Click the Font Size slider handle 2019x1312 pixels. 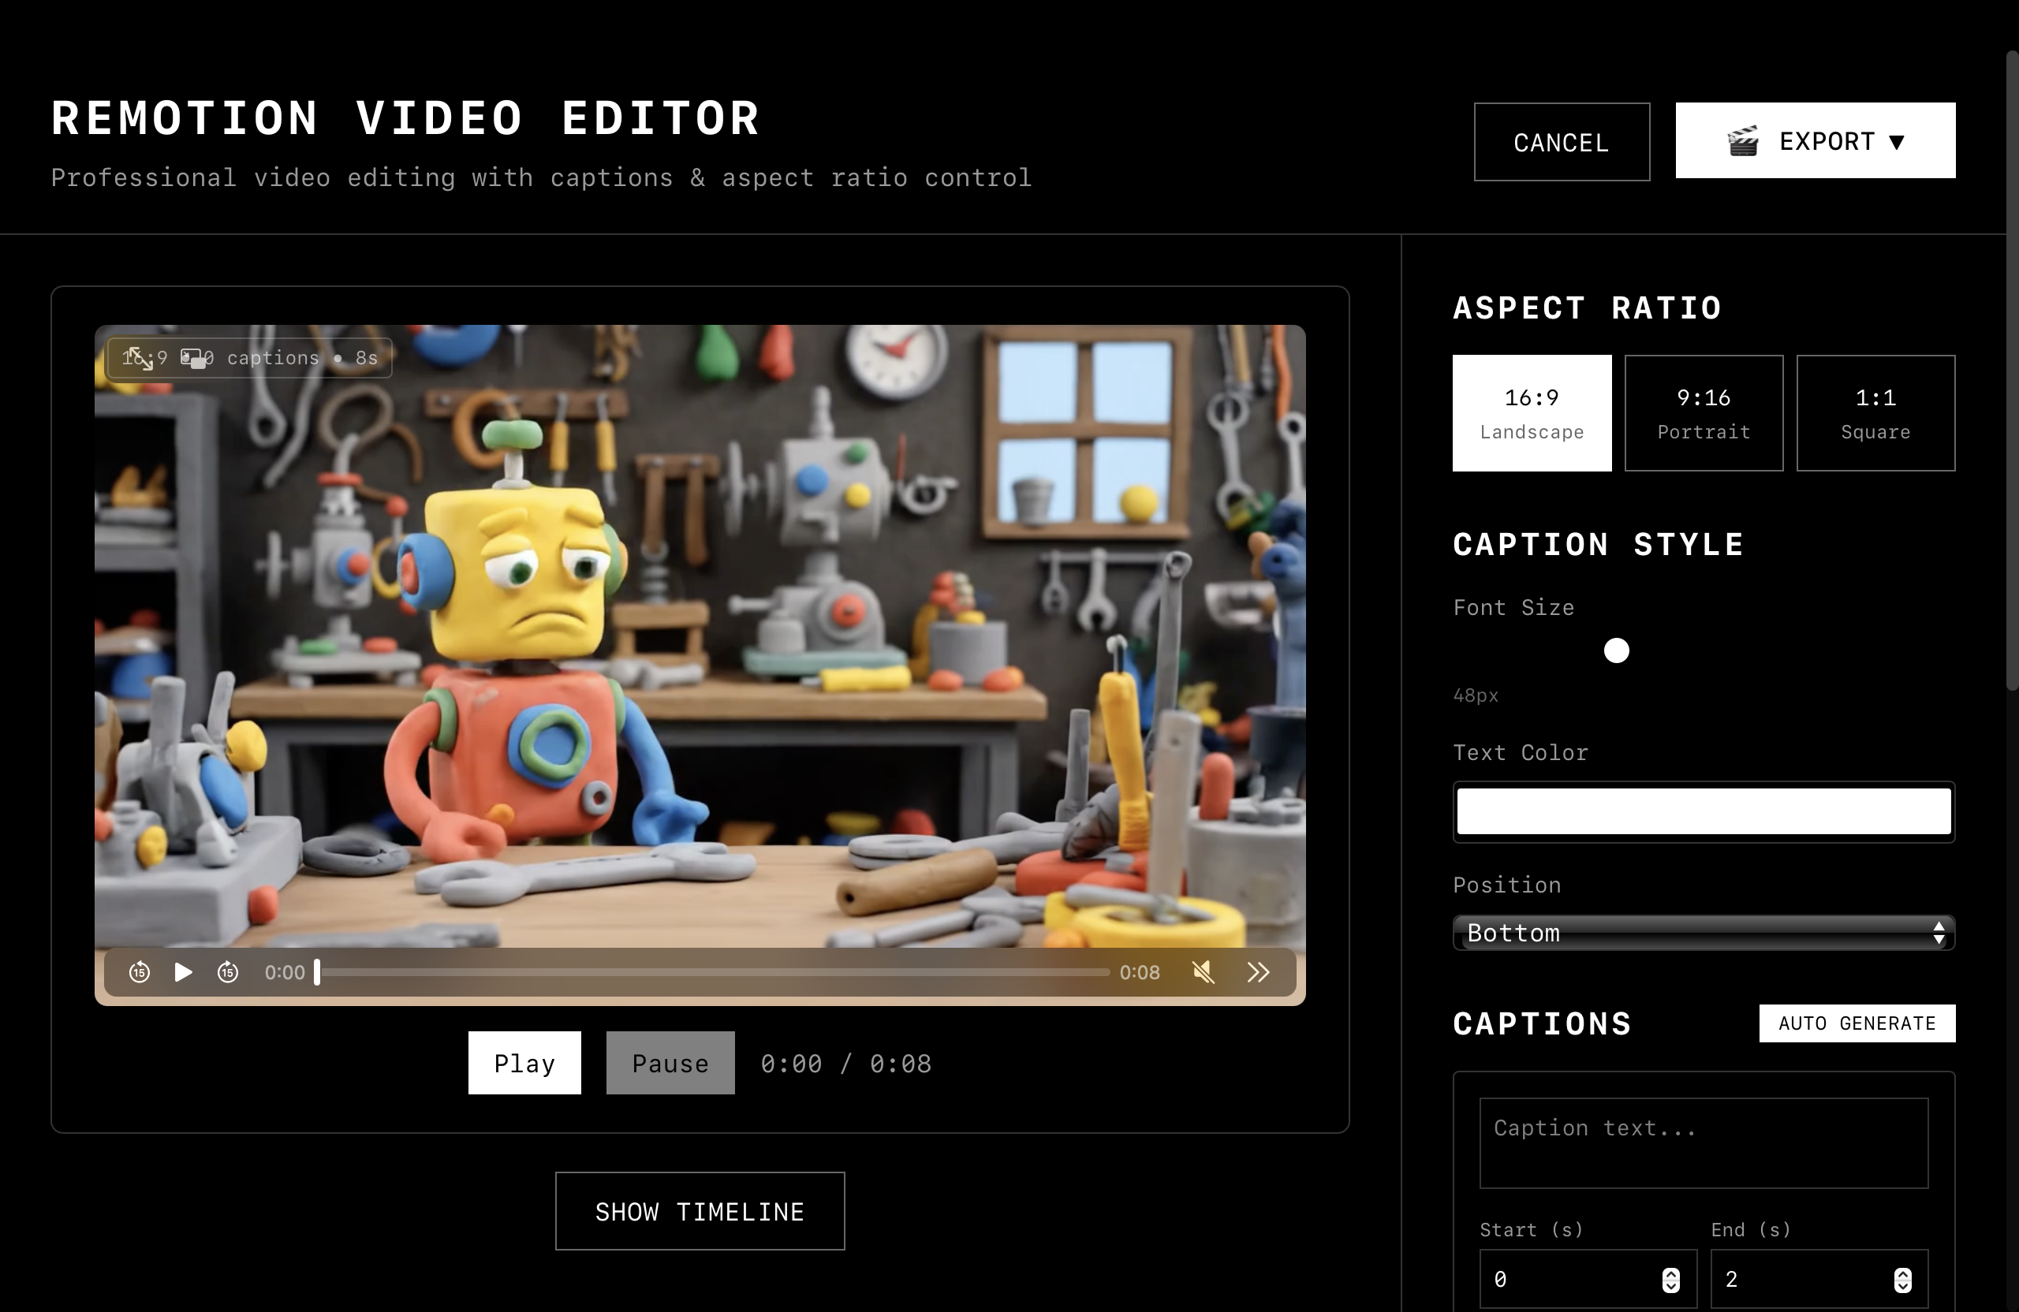click(x=1616, y=650)
